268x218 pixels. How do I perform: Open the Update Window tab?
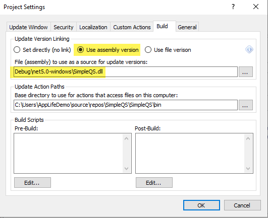coord(29,27)
